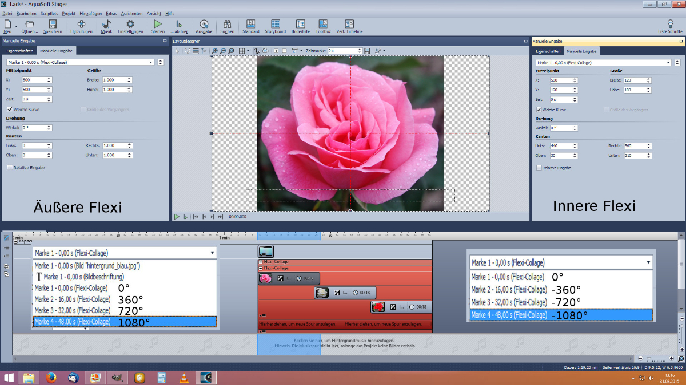
Task: Click the Einstellungen gear icon
Action: (130, 25)
